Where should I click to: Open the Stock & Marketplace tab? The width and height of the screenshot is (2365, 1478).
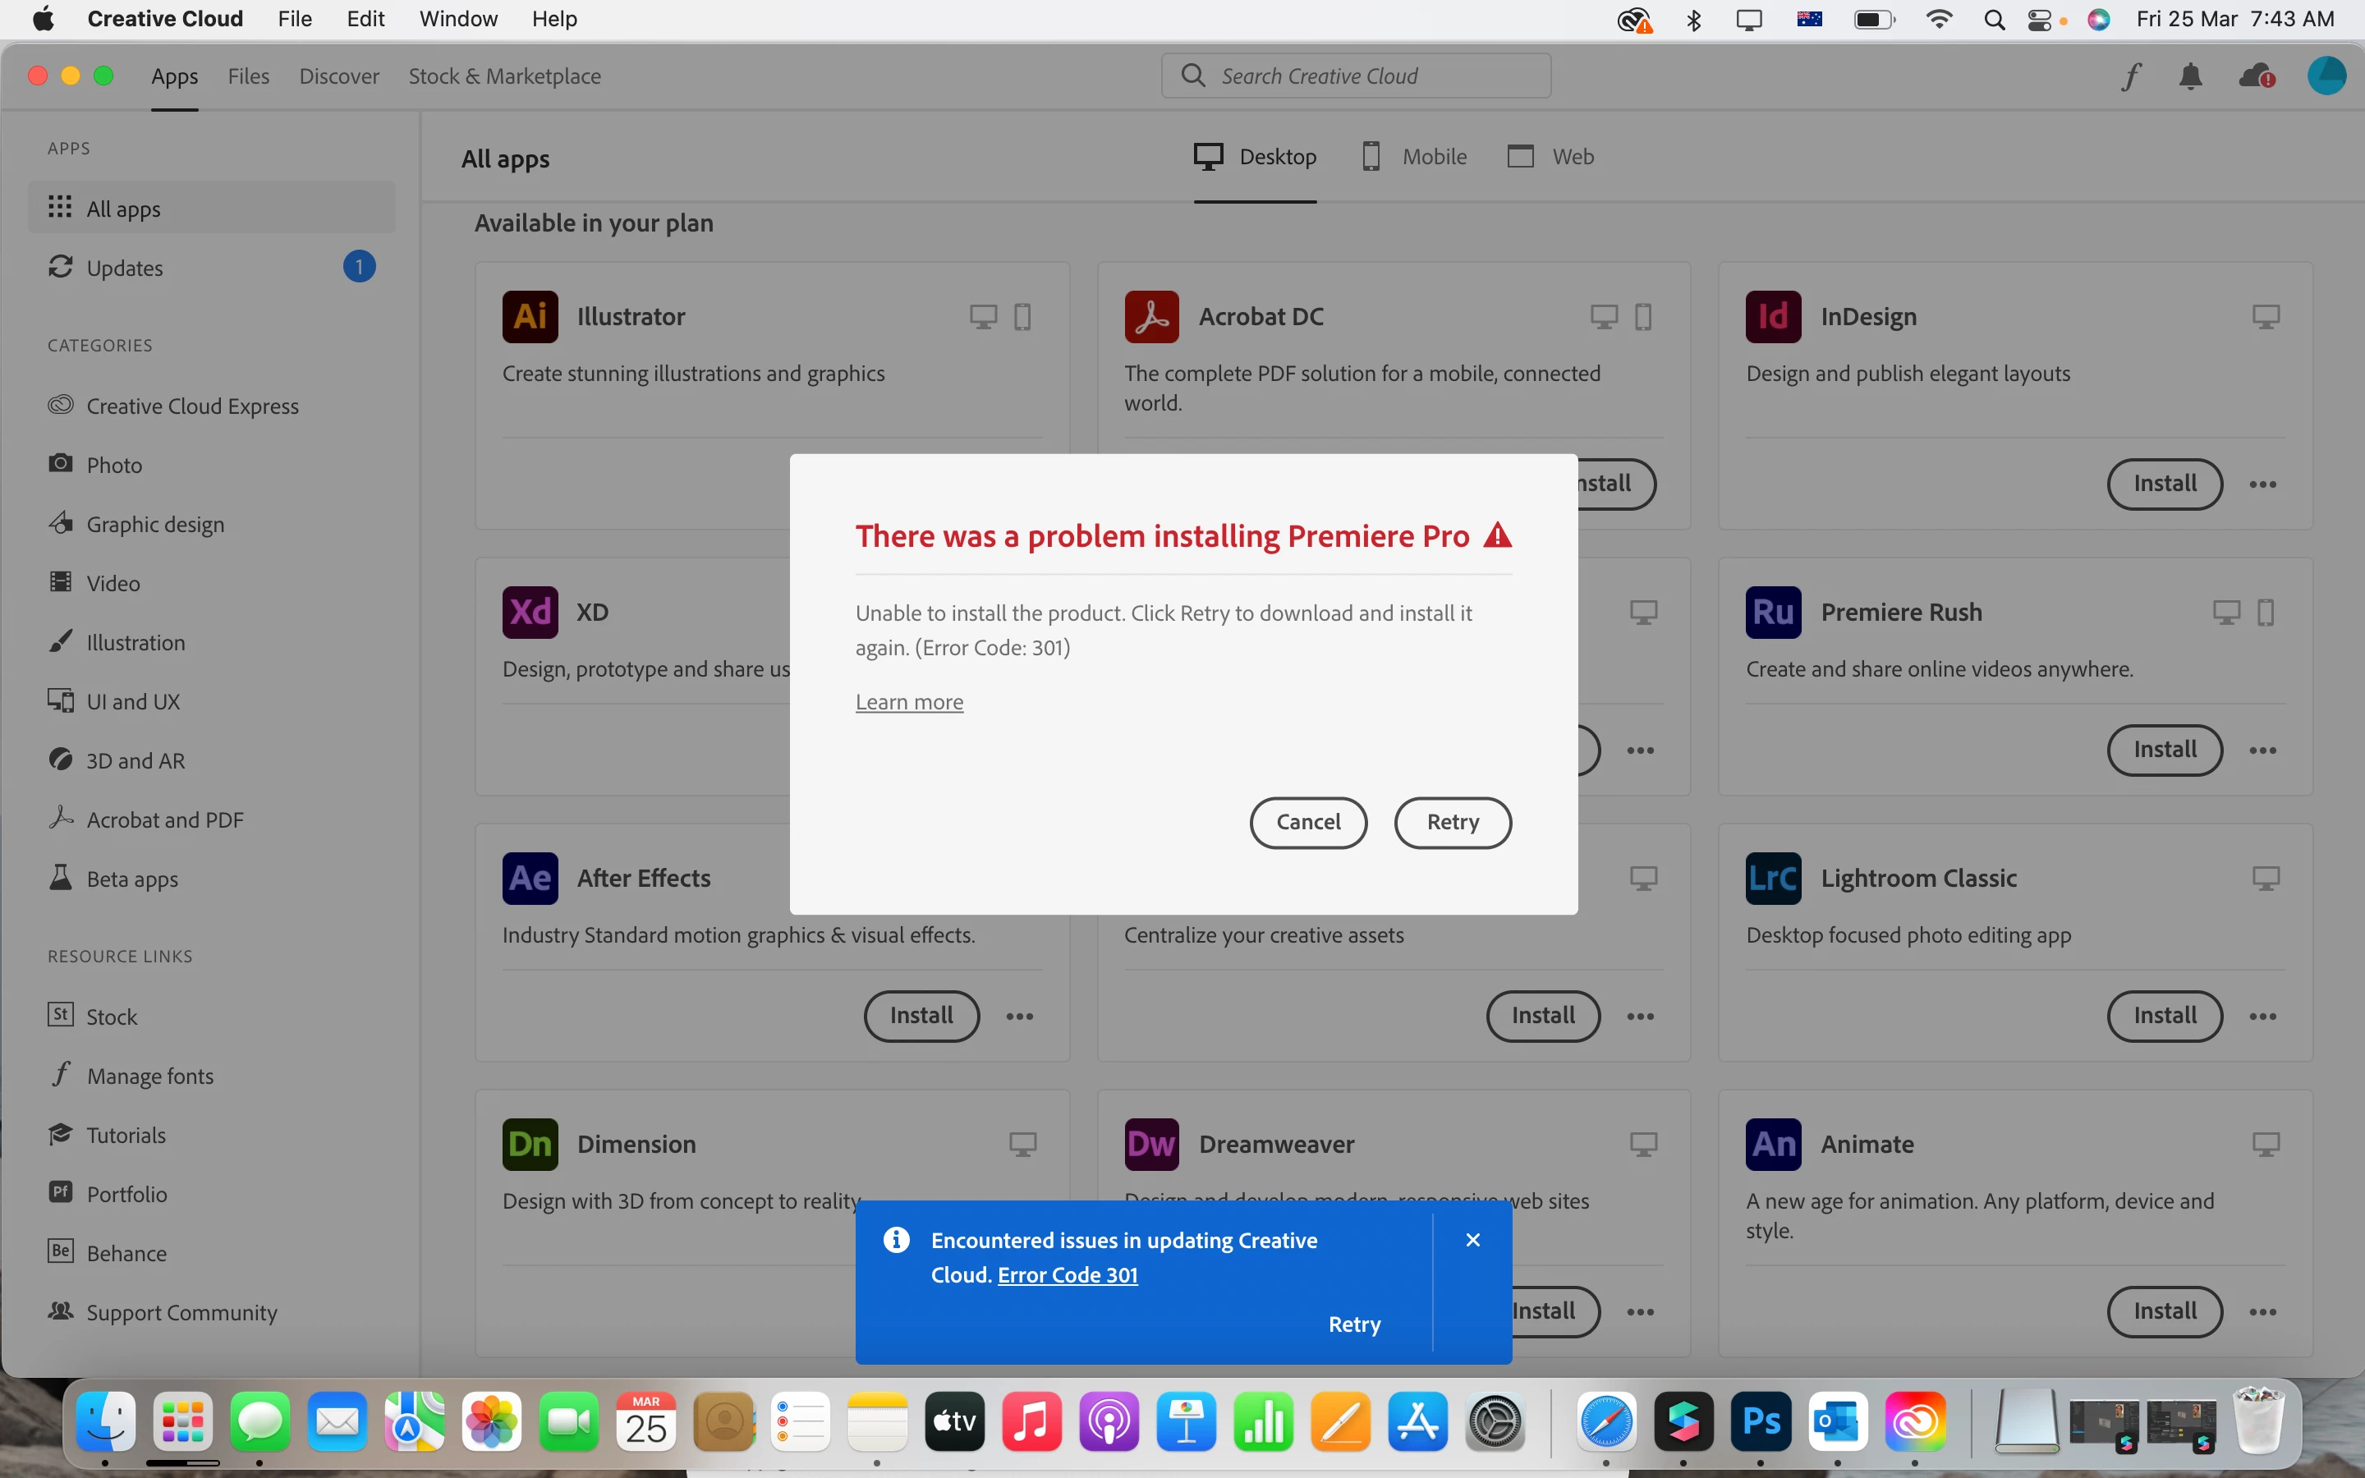[504, 76]
